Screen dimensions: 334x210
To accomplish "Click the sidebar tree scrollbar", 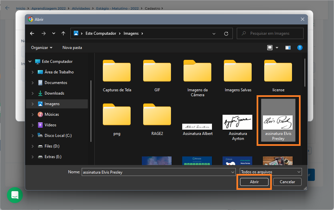I will 91,111.
